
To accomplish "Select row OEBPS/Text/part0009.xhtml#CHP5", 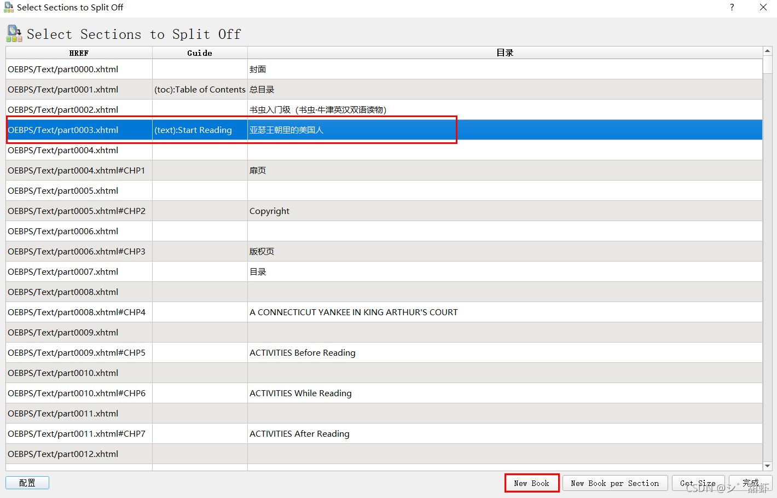I will [384, 352].
